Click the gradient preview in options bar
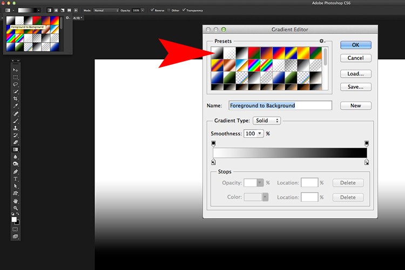 tap(27, 10)
